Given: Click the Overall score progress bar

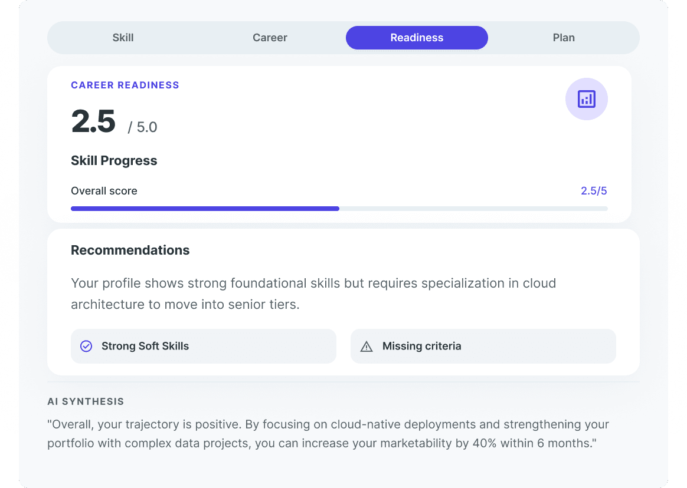Looking at the screenshot, I should 339,209.
